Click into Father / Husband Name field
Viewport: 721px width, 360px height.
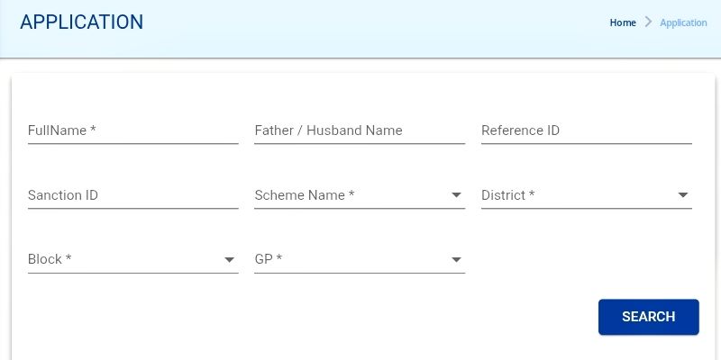point(360,130)
